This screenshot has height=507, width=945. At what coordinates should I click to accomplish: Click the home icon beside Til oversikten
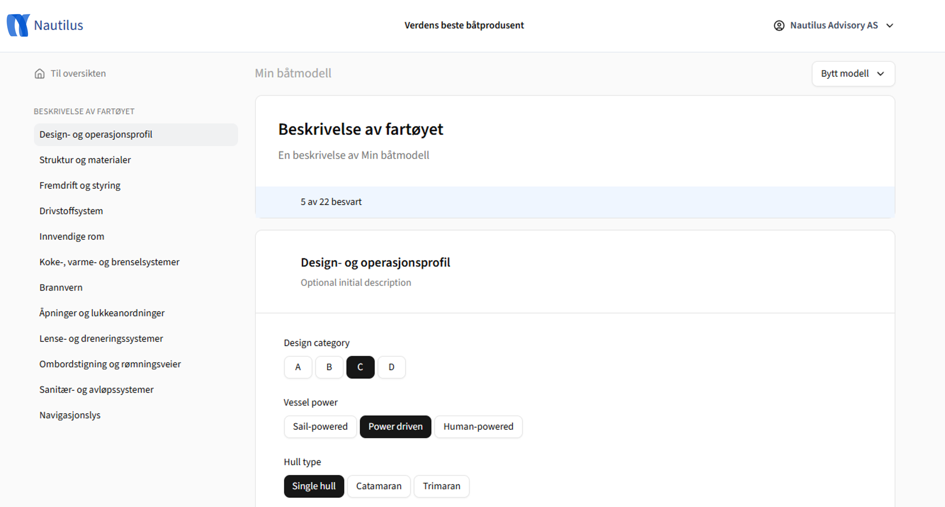pyautogui.click(x=39, y=74)
